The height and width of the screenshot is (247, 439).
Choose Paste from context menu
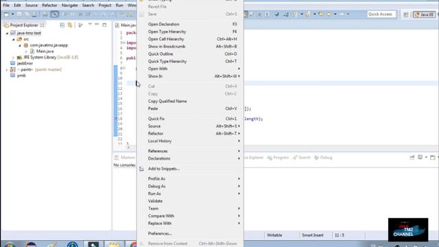coord(191,108)
